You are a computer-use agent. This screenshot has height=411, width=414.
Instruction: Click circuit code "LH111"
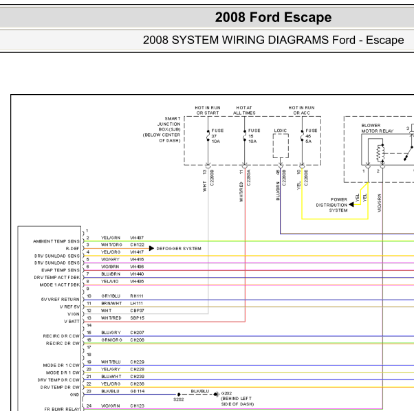[x=137, y=303]
